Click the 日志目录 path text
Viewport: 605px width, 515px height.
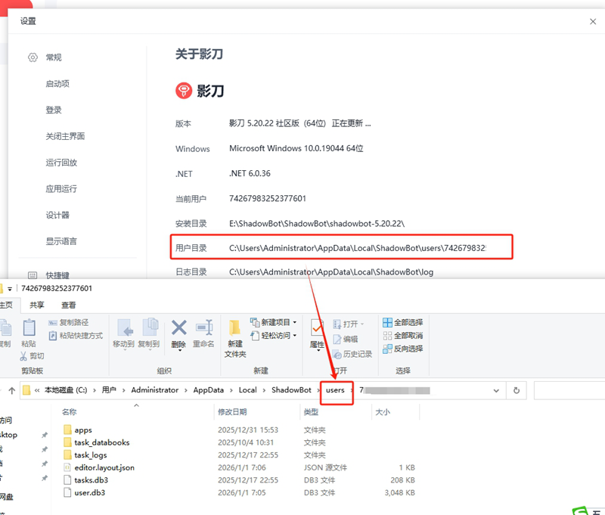pos(331,272)
